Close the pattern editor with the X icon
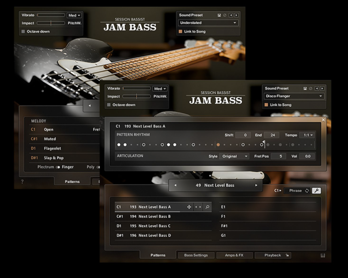 click(323, 120)
